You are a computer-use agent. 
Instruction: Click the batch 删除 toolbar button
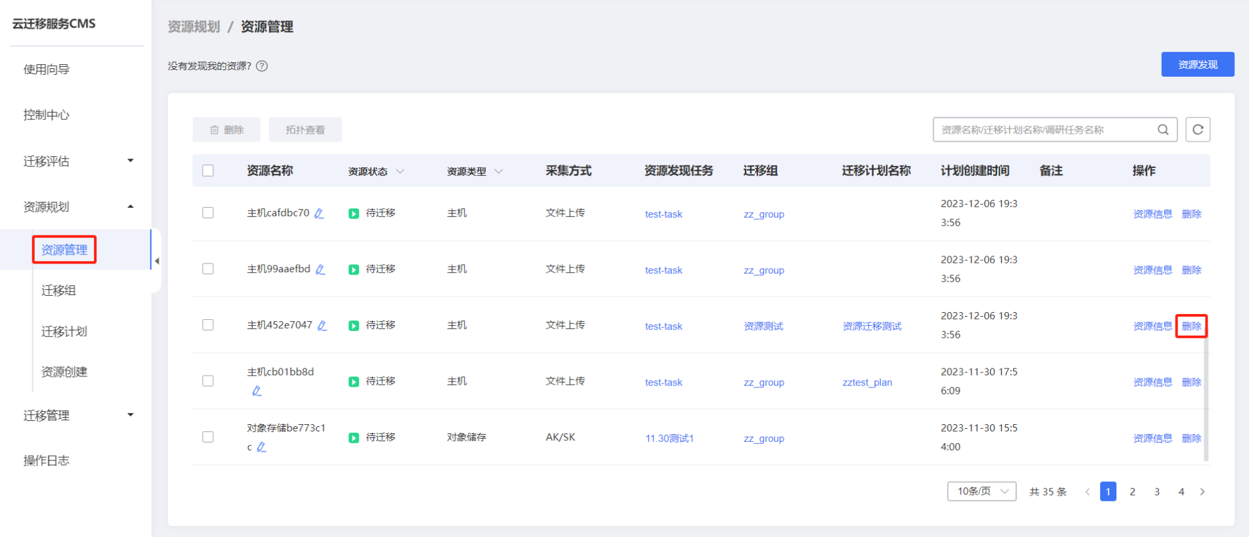[x=226, y=130]
